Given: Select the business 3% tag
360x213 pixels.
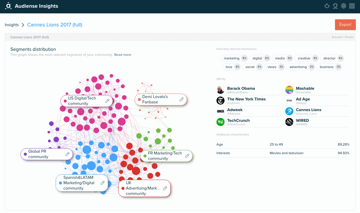Looking at the screenshot, I should click(329, 67).
